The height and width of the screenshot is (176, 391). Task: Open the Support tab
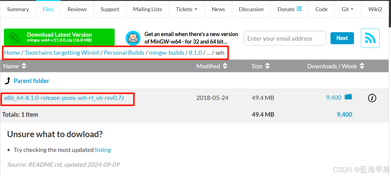click(x=110, y=9)
